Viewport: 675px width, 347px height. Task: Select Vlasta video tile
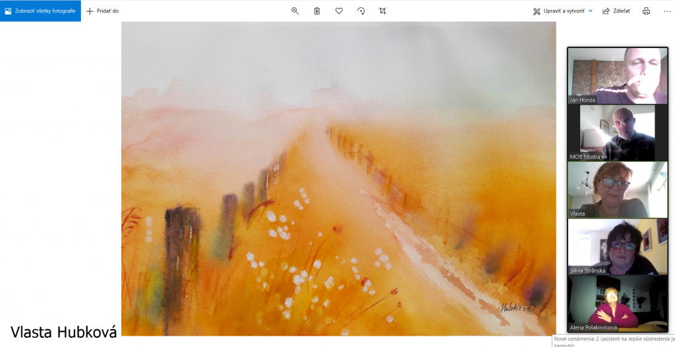618,190
